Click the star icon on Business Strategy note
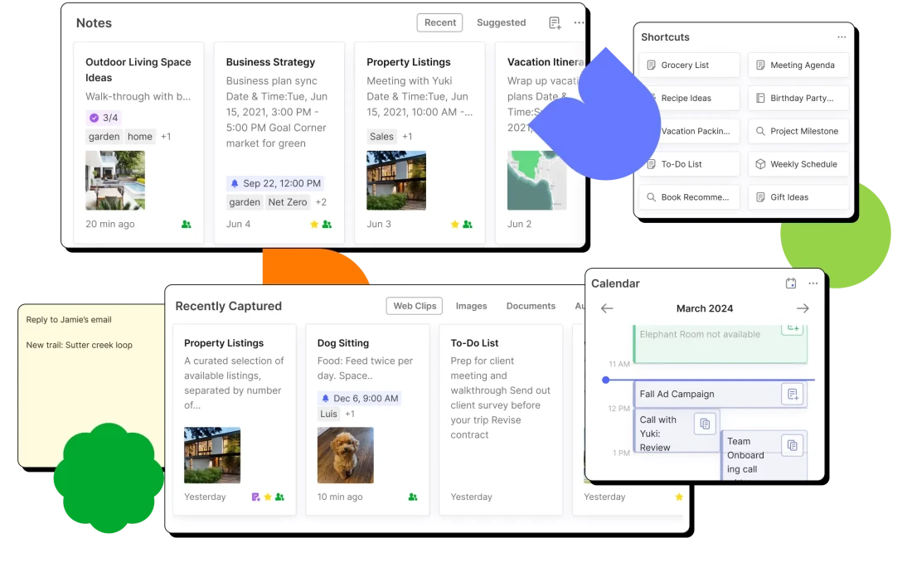Image resolution: width=912 pixels, height=567 pixels. pos(314,225)
